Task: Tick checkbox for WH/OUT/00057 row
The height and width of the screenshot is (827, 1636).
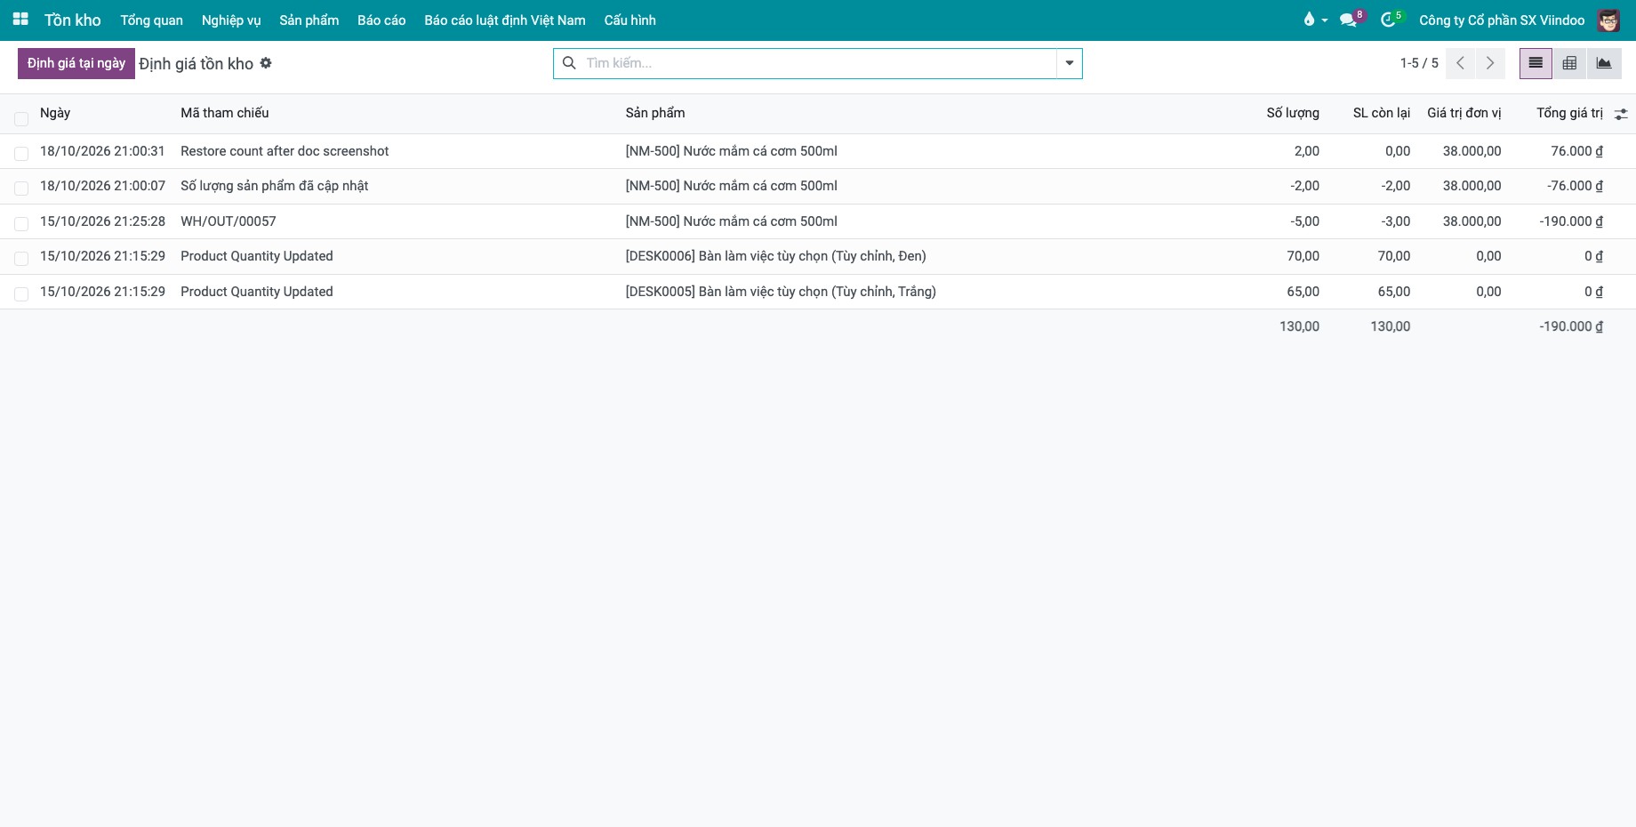Action: click(21, 223)
